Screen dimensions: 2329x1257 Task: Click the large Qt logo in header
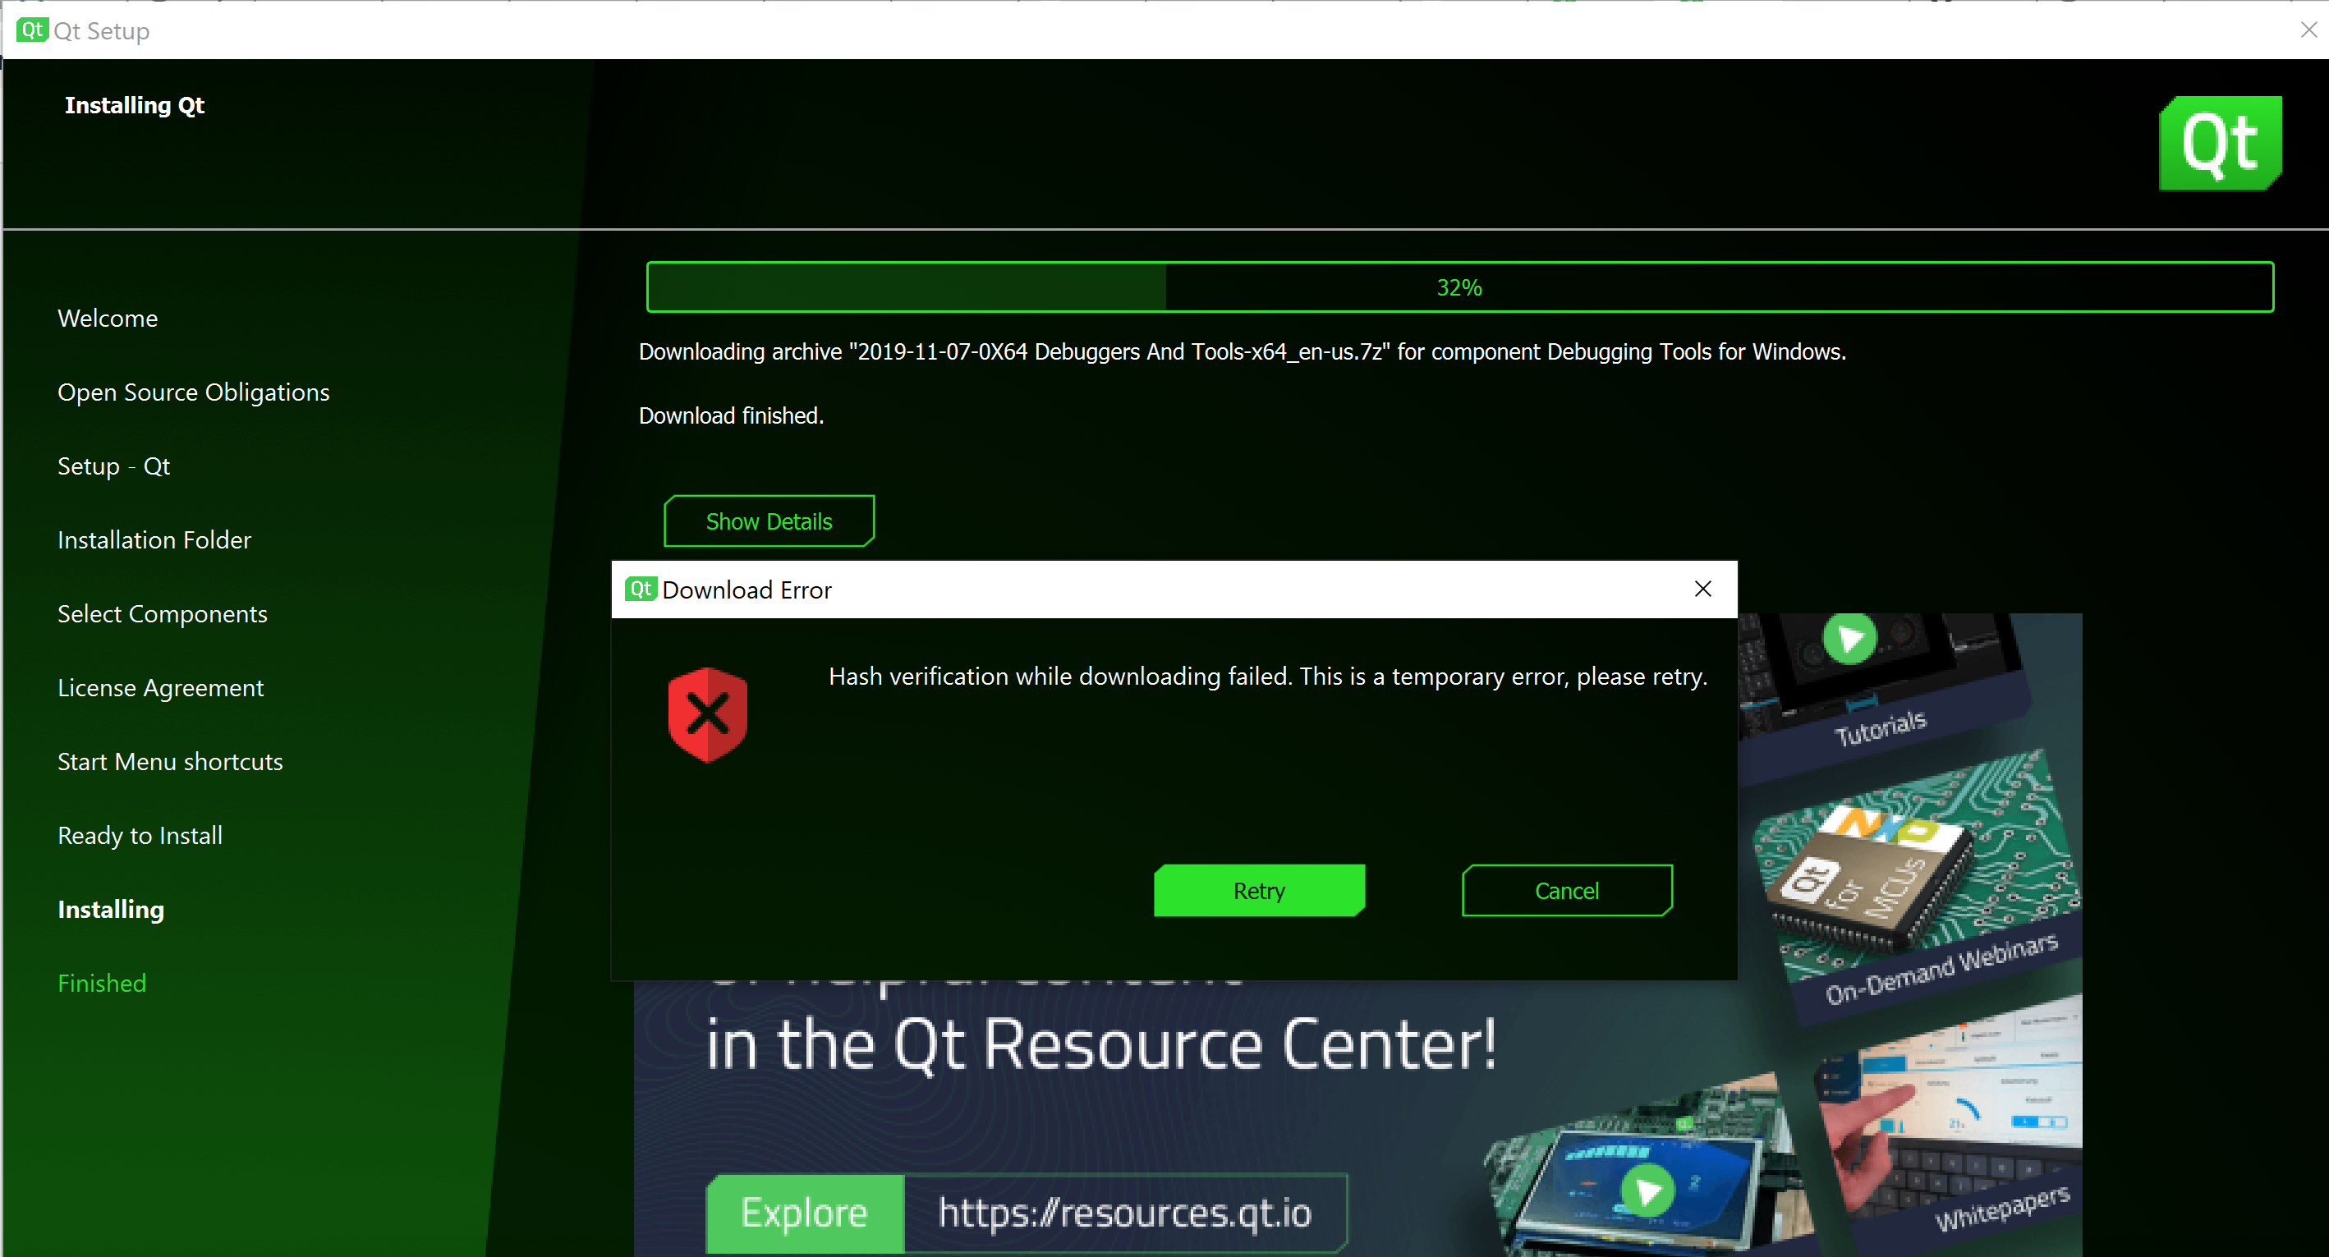point(2220,143)
